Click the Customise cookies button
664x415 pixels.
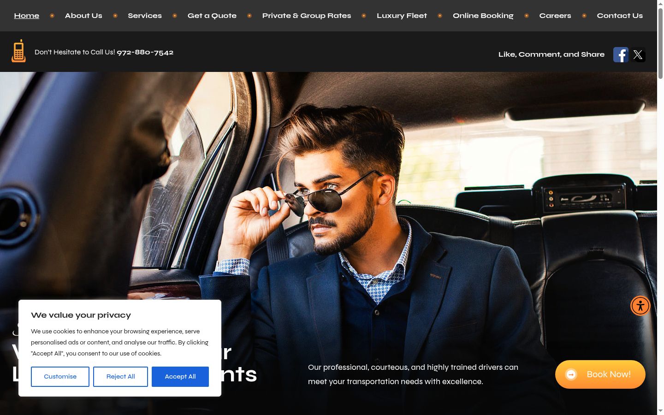pos(60,377)
